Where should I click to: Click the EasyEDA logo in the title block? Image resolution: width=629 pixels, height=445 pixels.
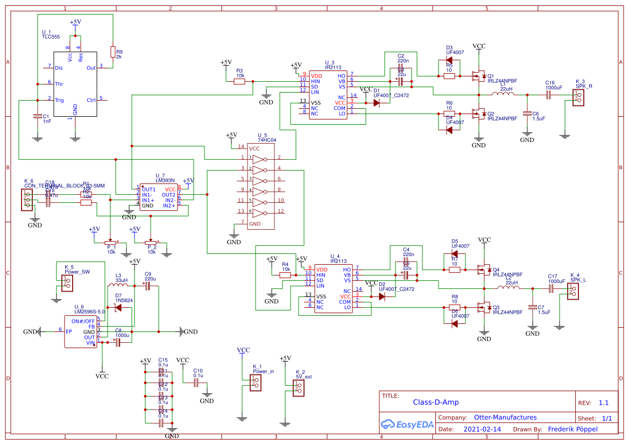(x=408, y=425)
